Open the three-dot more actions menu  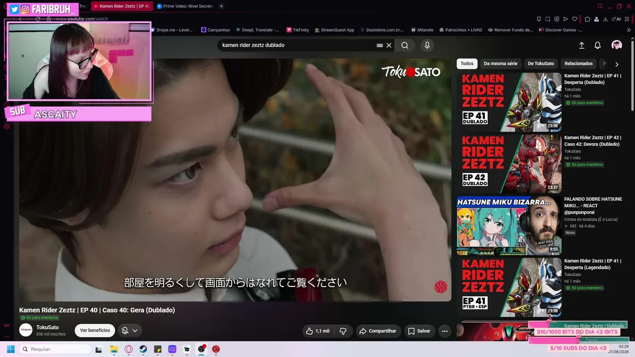point(444,331)
